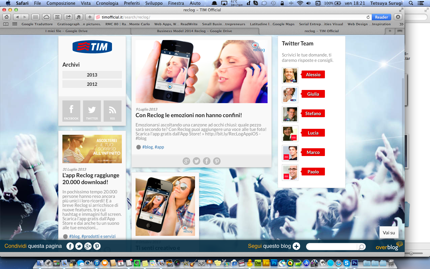Open Spotlight magnifier in menu bar

(411, 3)
